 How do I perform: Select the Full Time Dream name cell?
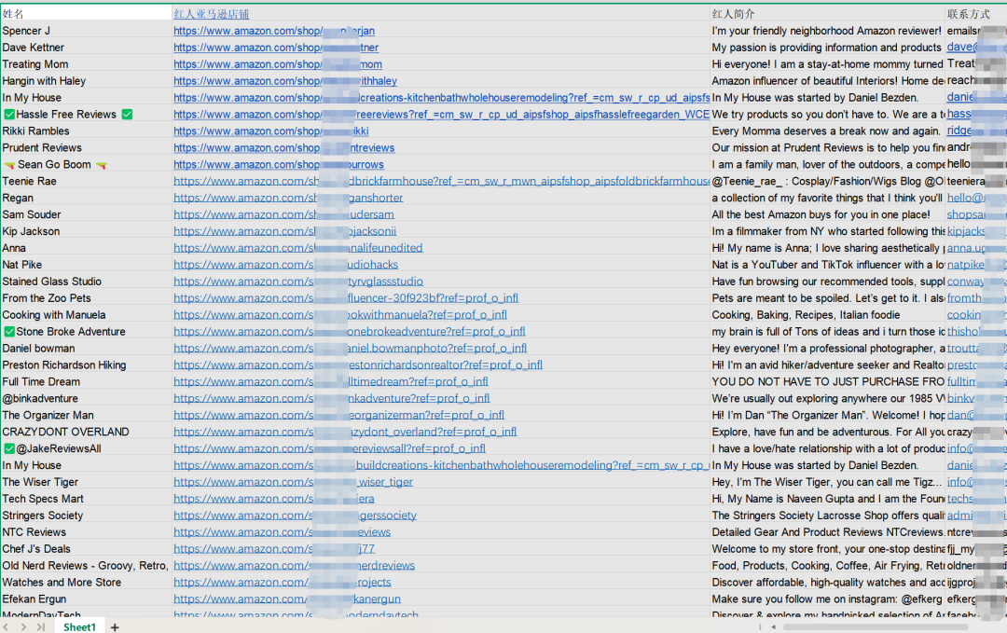[x=86, y=381]
